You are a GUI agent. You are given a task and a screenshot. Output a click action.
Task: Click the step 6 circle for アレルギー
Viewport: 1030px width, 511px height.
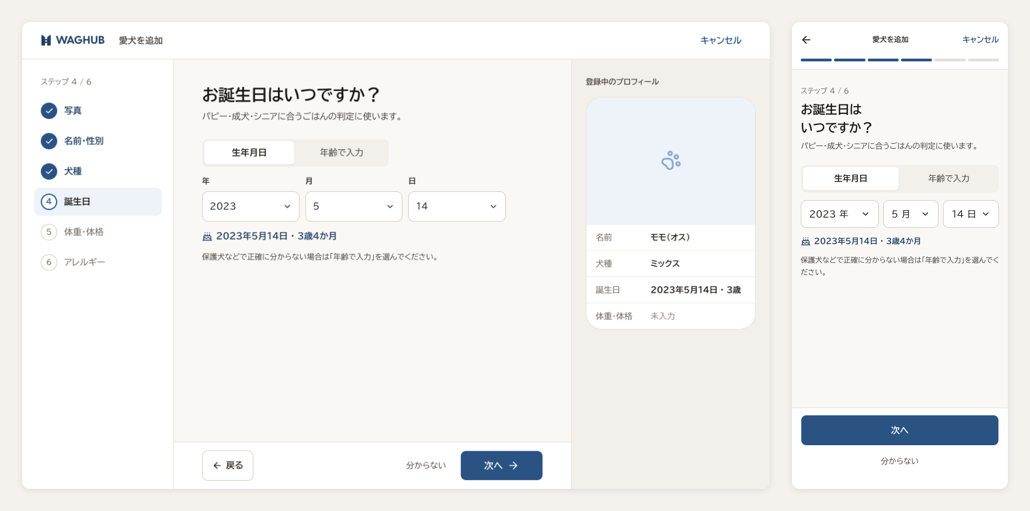click(49, 262)
